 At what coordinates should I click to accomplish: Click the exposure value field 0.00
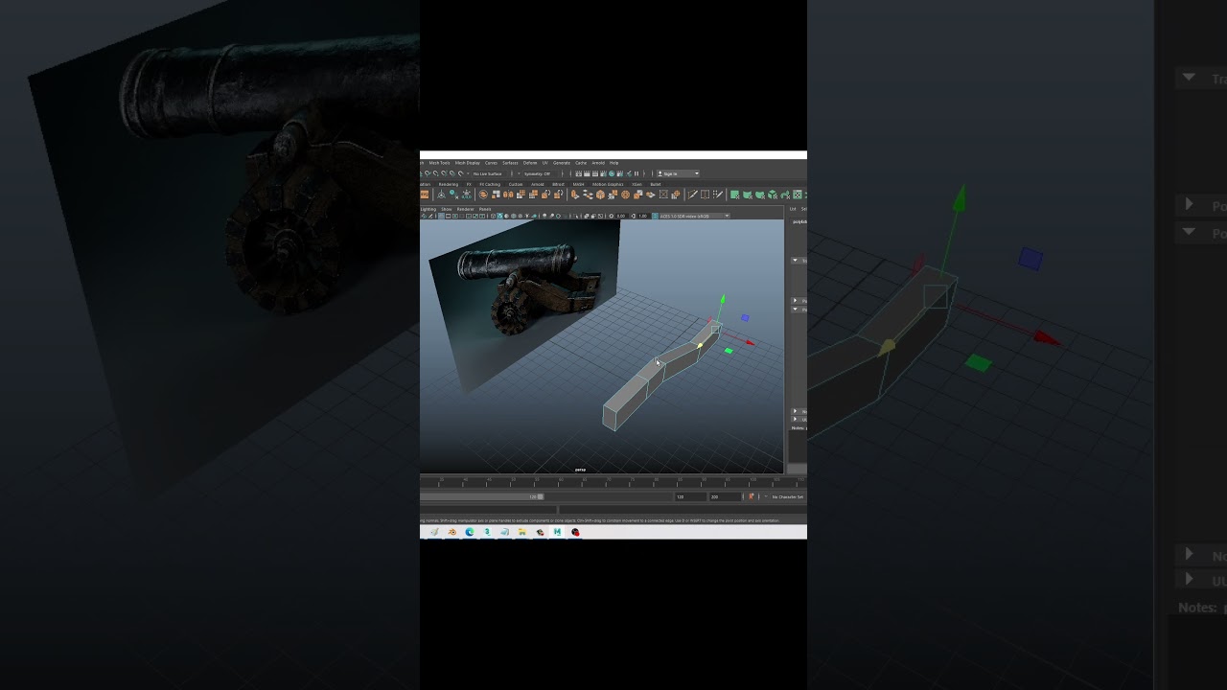click(621, 217)
